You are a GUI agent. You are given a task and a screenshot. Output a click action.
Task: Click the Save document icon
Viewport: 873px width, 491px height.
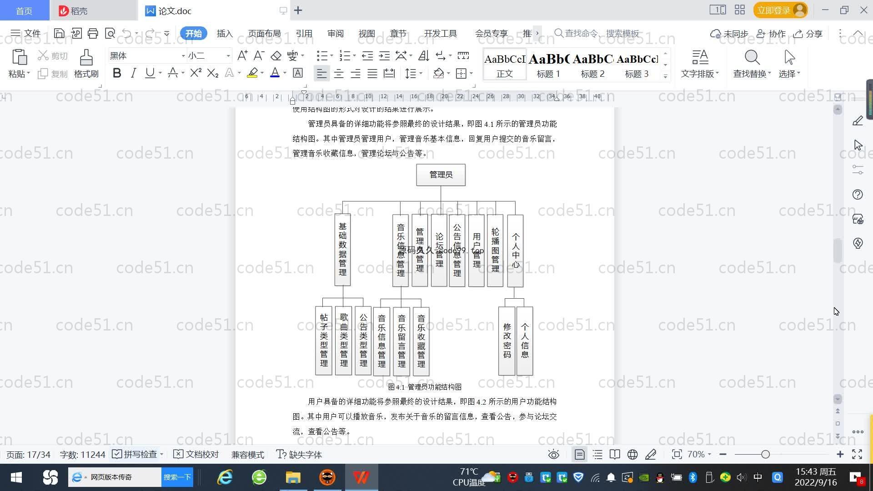[x=59, y=33]
